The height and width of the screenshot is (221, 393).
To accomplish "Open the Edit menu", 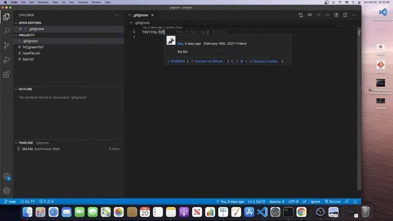I will 31,2.
